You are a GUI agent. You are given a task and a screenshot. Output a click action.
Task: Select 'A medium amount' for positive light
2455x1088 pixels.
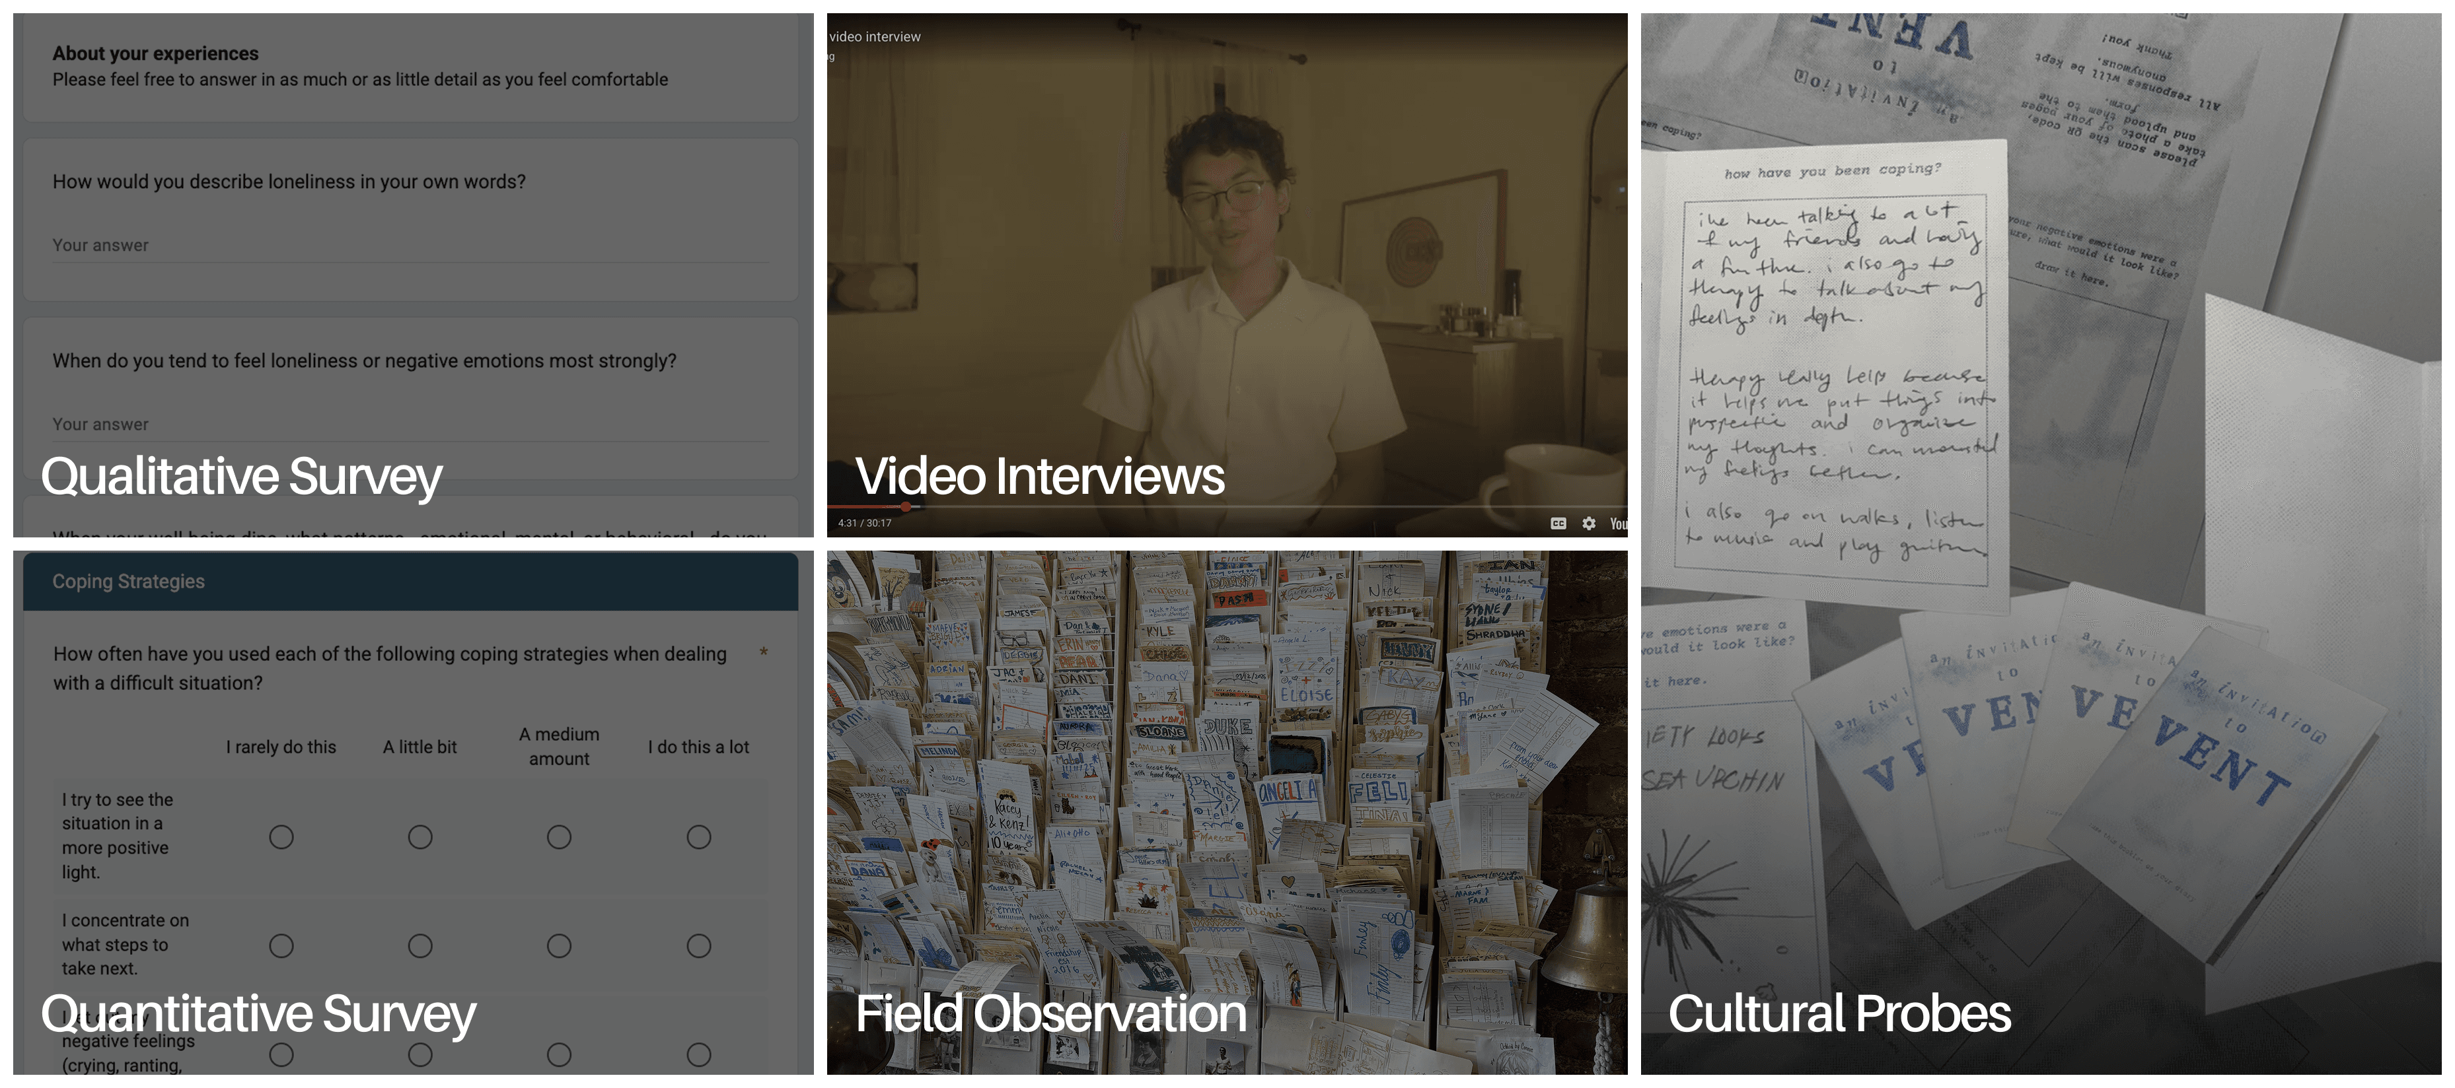pos(560,836)
